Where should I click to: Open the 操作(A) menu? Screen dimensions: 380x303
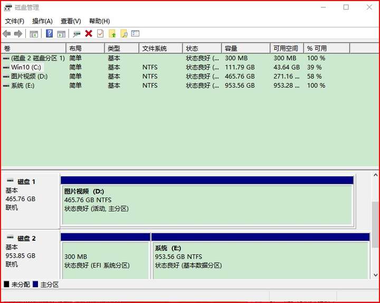[42, 21]
